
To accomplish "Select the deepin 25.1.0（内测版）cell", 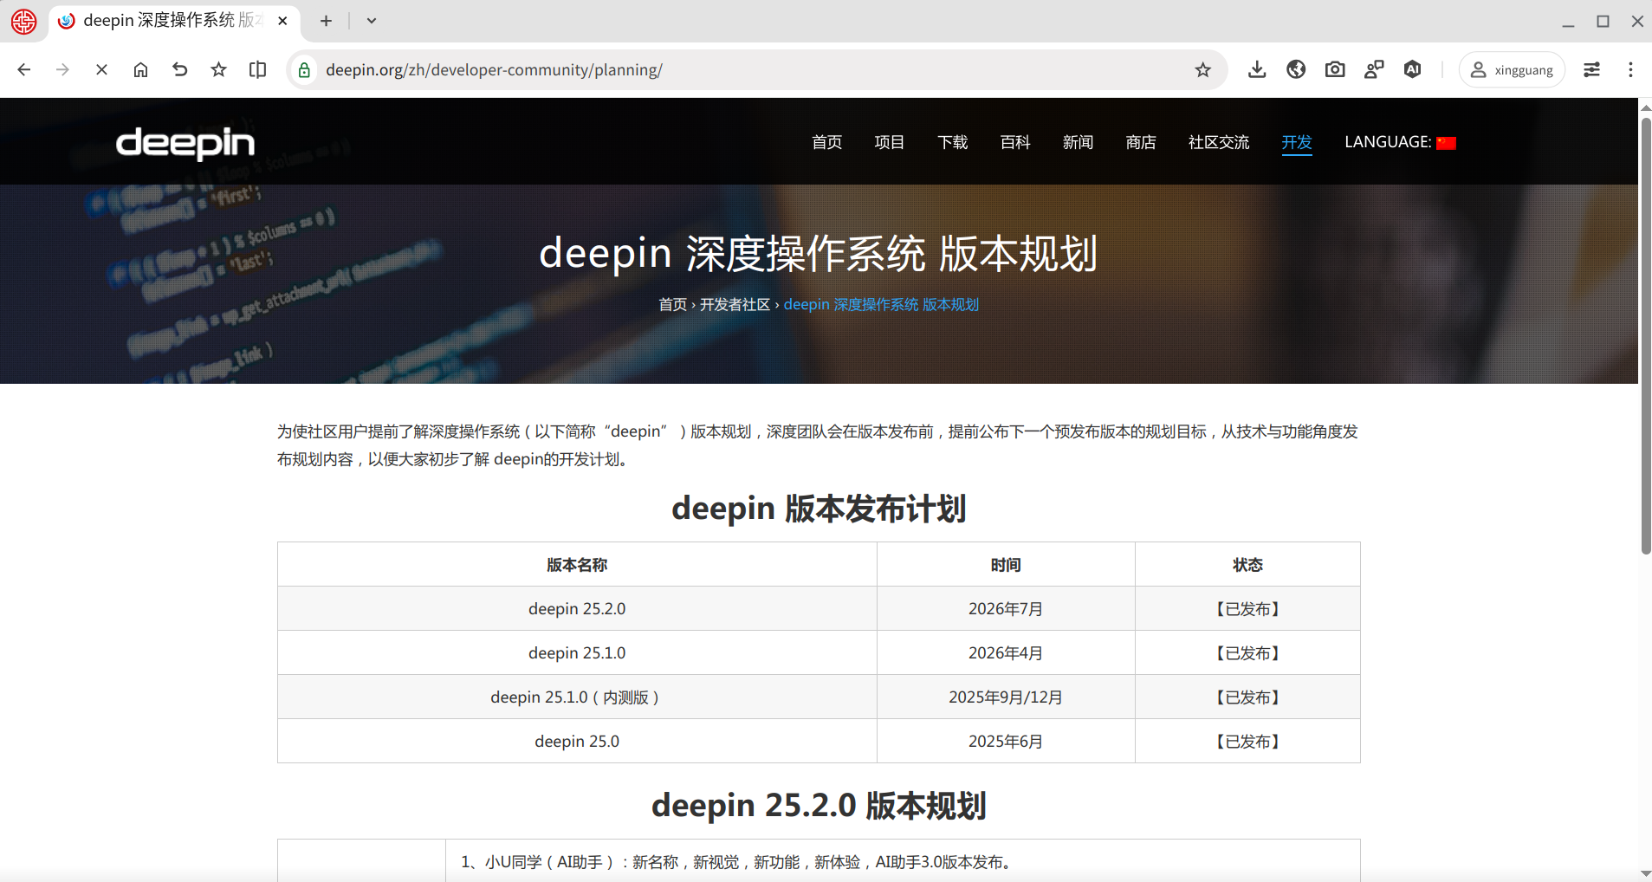I will [577, 697].
